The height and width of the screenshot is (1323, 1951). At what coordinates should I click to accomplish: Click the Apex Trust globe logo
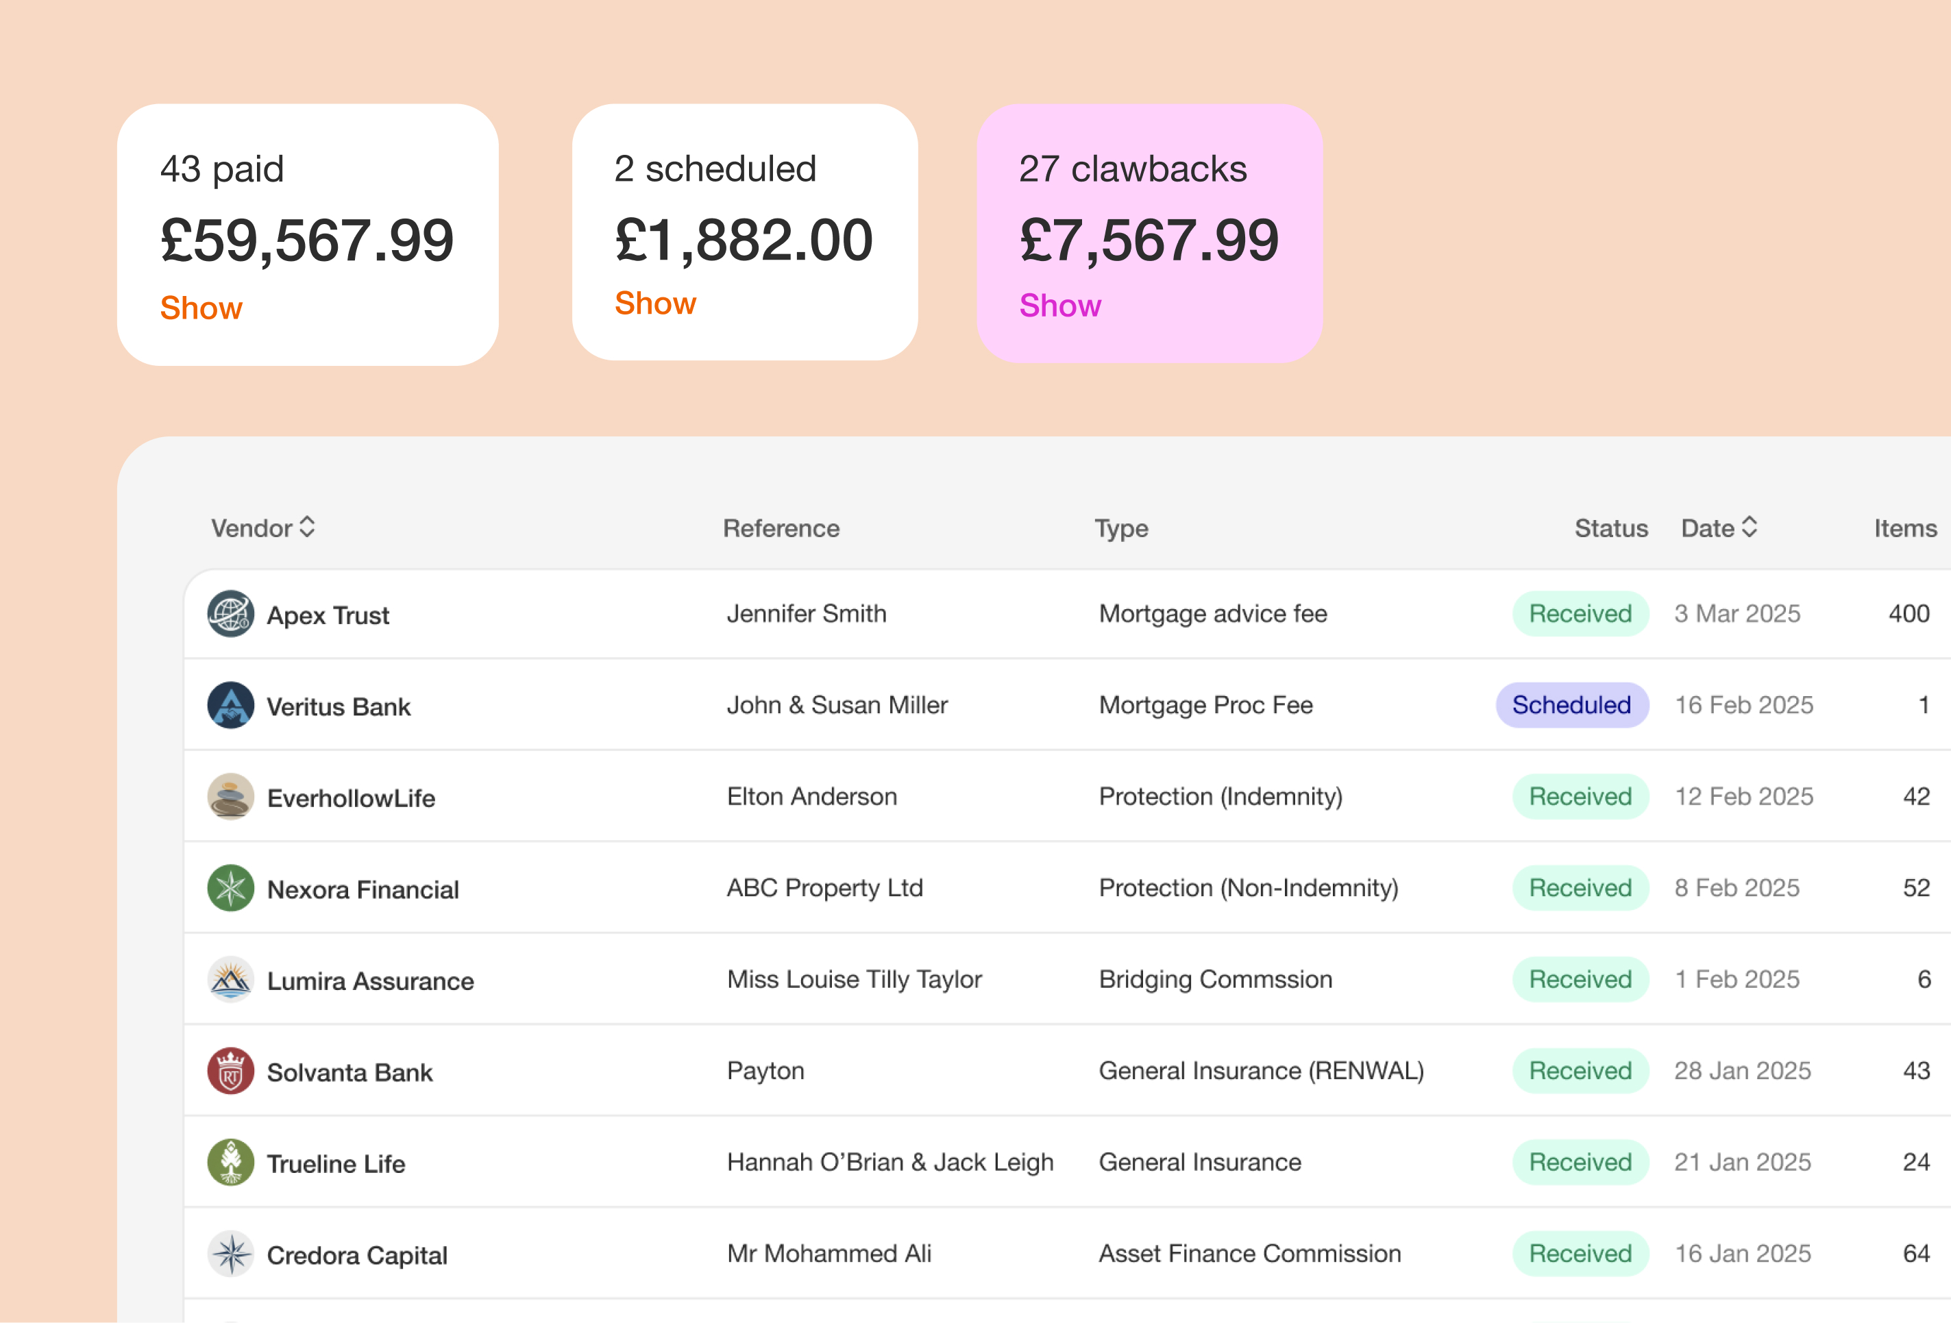[x=230, y=614]
